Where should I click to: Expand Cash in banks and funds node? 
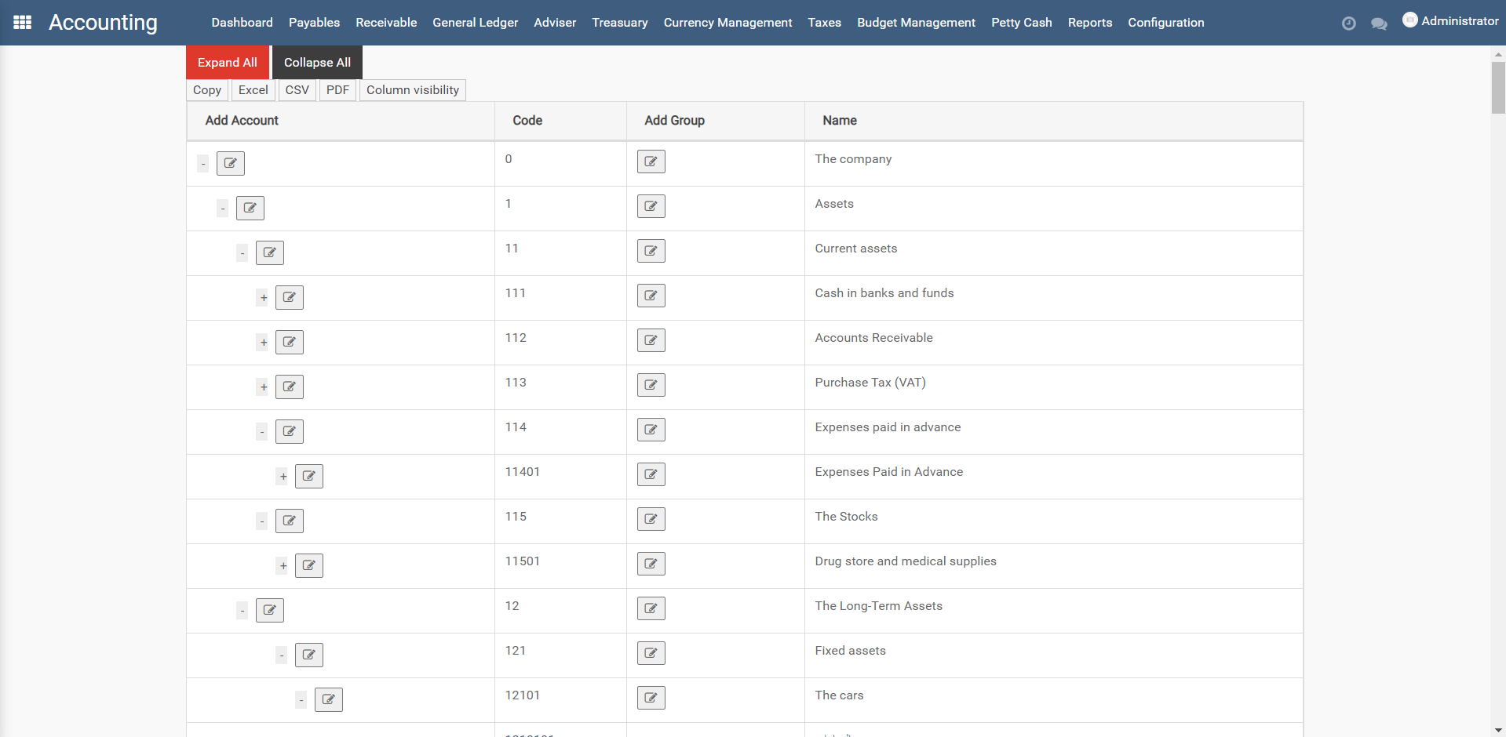point(263,298)
